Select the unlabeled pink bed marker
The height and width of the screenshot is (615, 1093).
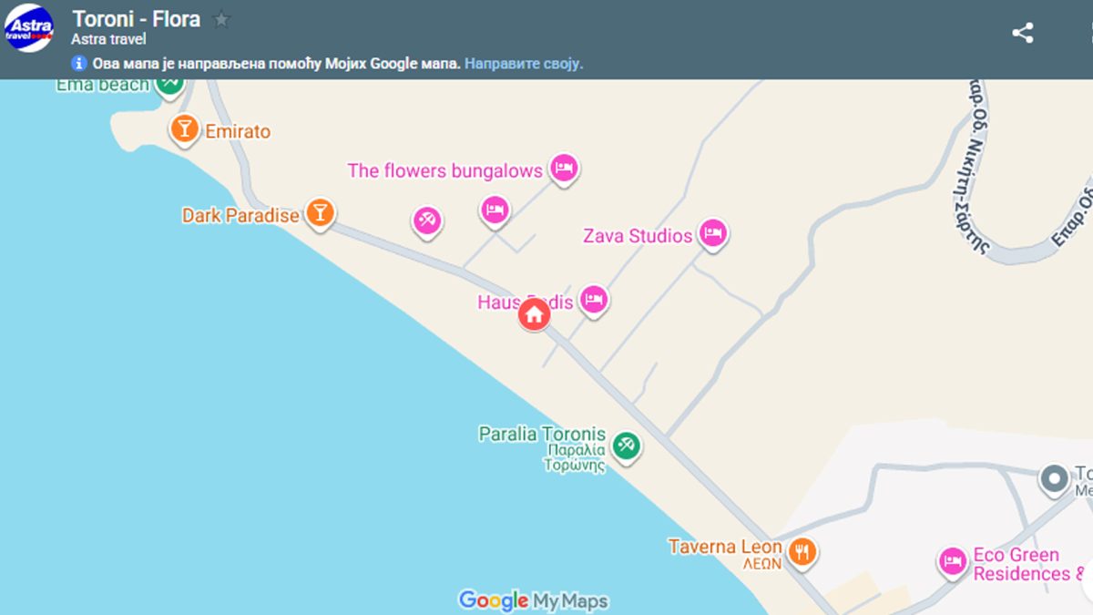click(x=495, y=210)
